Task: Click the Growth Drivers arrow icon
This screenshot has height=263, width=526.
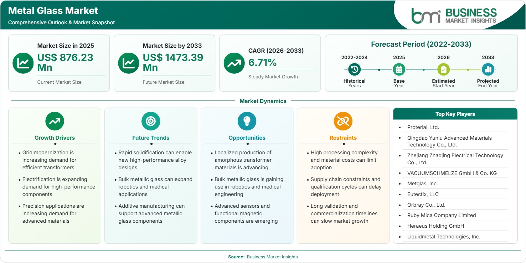Action: pos(55,121)
